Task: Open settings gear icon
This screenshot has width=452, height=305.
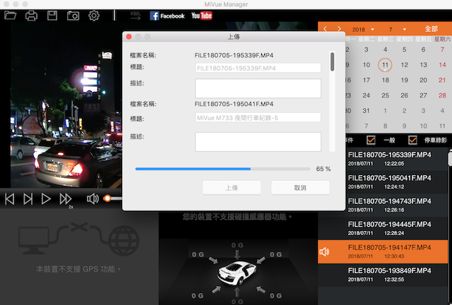Action: pos(94,16)
